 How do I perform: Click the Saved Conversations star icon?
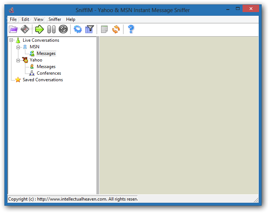[18, 79]
